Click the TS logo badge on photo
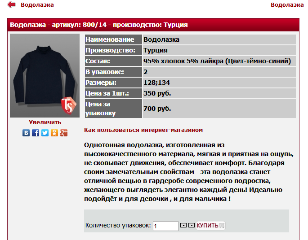The width and height of the screenshot is (308, 240). (x=68, y=105)
